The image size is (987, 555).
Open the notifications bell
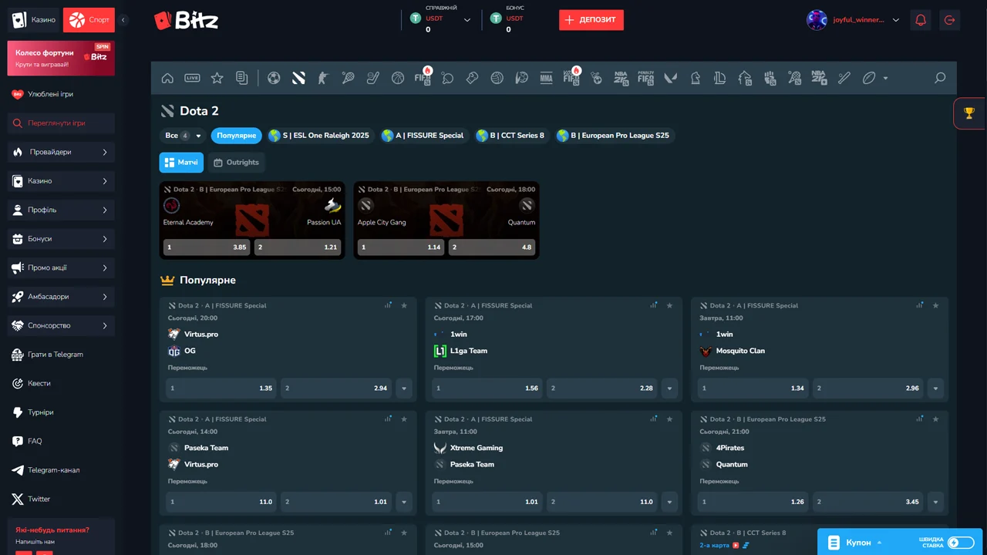[x=921, y=20]
